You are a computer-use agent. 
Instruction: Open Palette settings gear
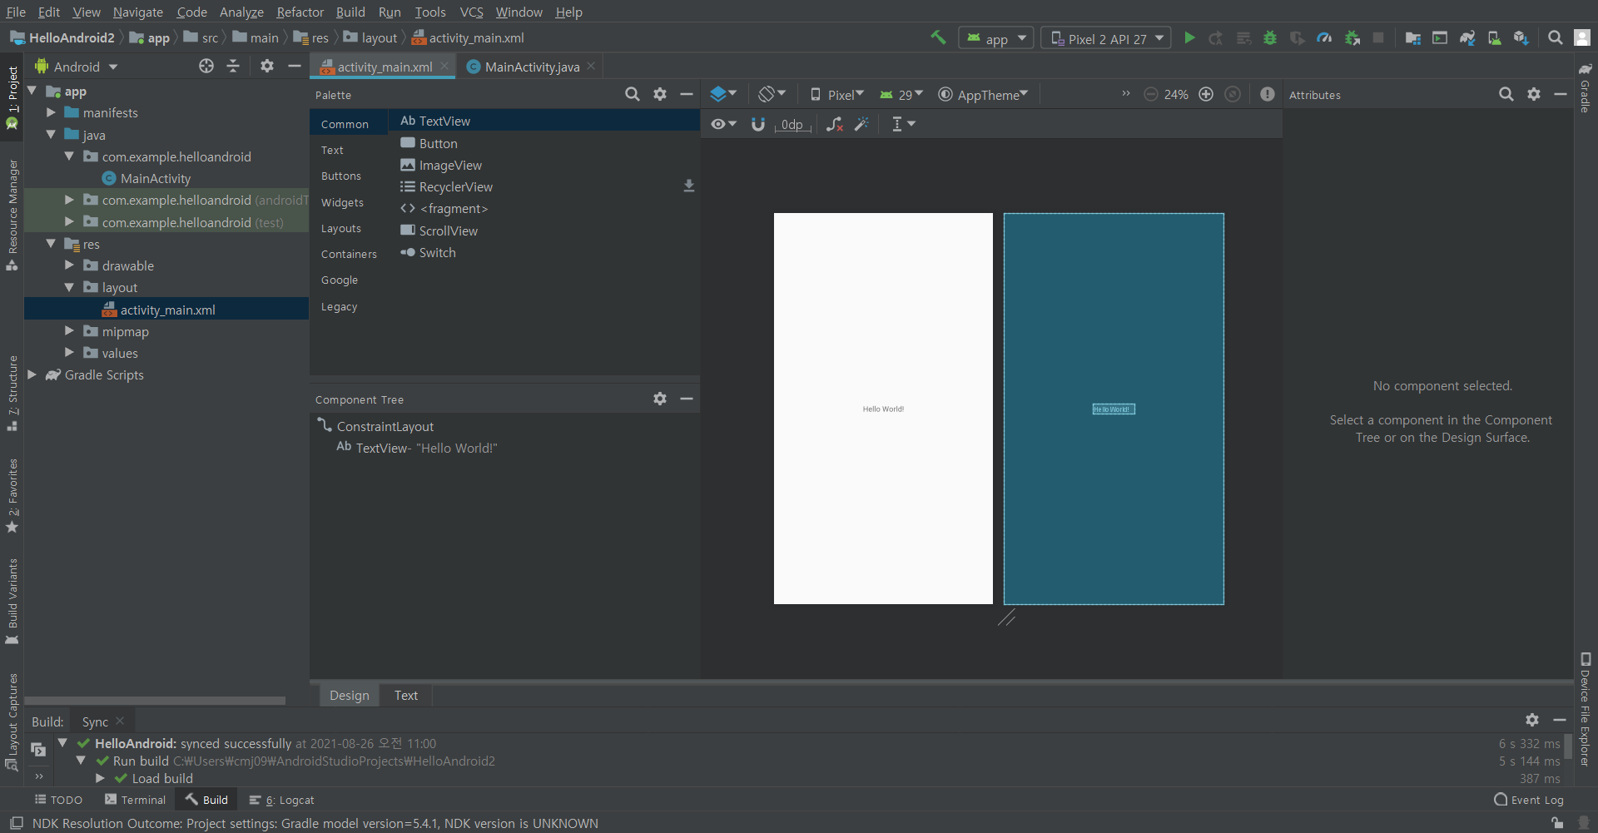click(660, 94)
